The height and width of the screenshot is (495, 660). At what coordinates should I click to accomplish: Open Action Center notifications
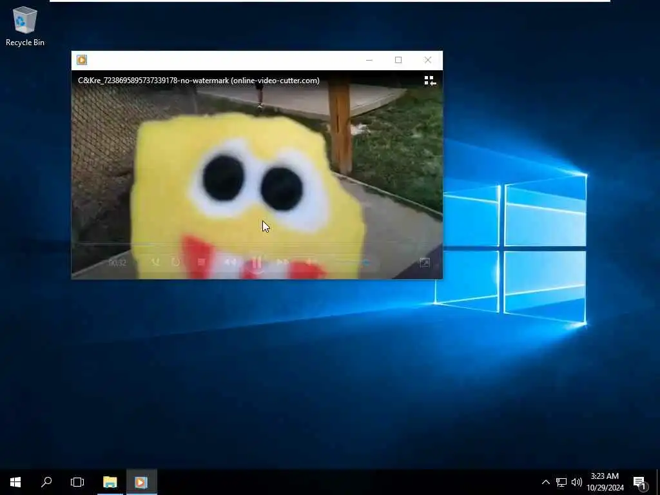point(640,482)
